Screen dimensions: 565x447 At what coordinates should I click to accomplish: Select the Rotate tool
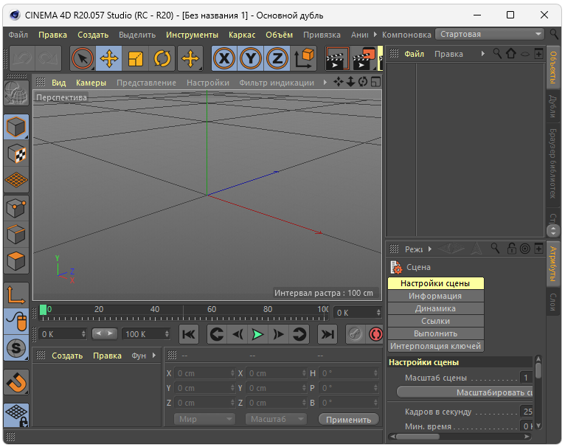pos(162,59)
